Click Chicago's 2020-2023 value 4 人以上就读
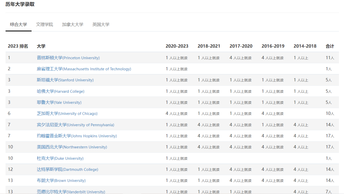Screen dimensions: 344x194 (176, 114)
